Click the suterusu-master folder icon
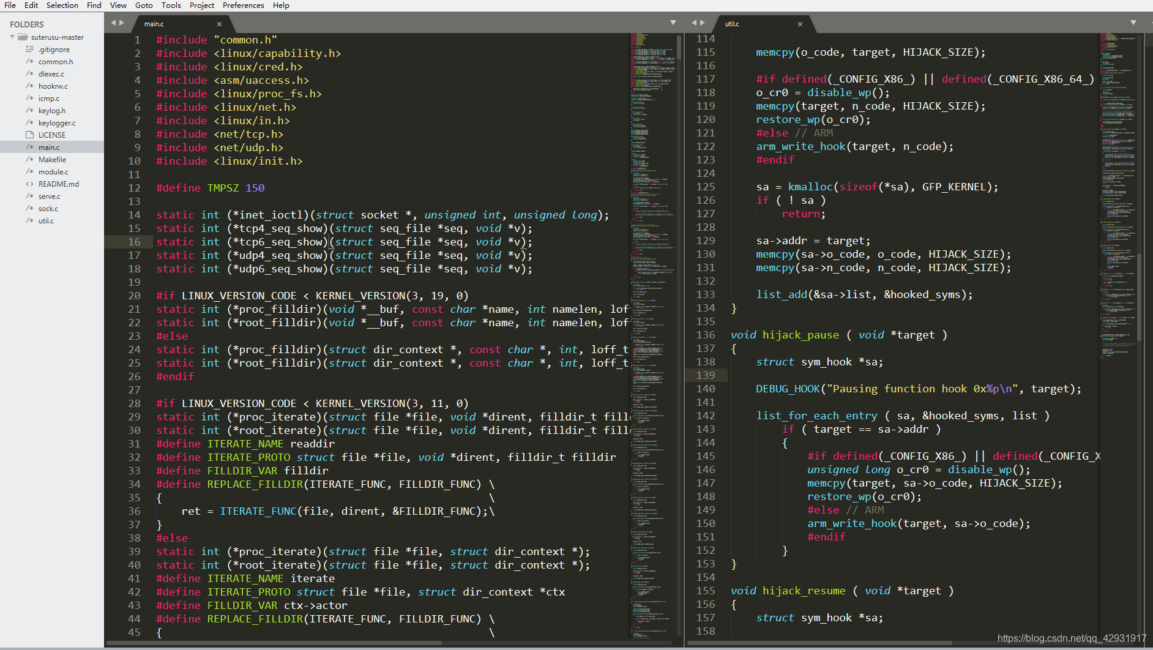The height and width of the screenshot is (650, 1153). coord(23,37)
